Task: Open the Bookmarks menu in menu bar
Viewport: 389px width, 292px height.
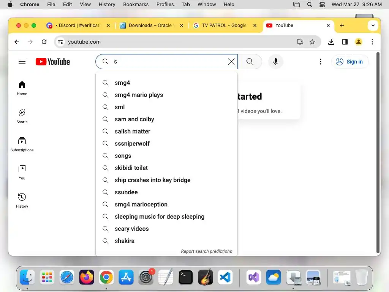Action: tap(136, 5)
